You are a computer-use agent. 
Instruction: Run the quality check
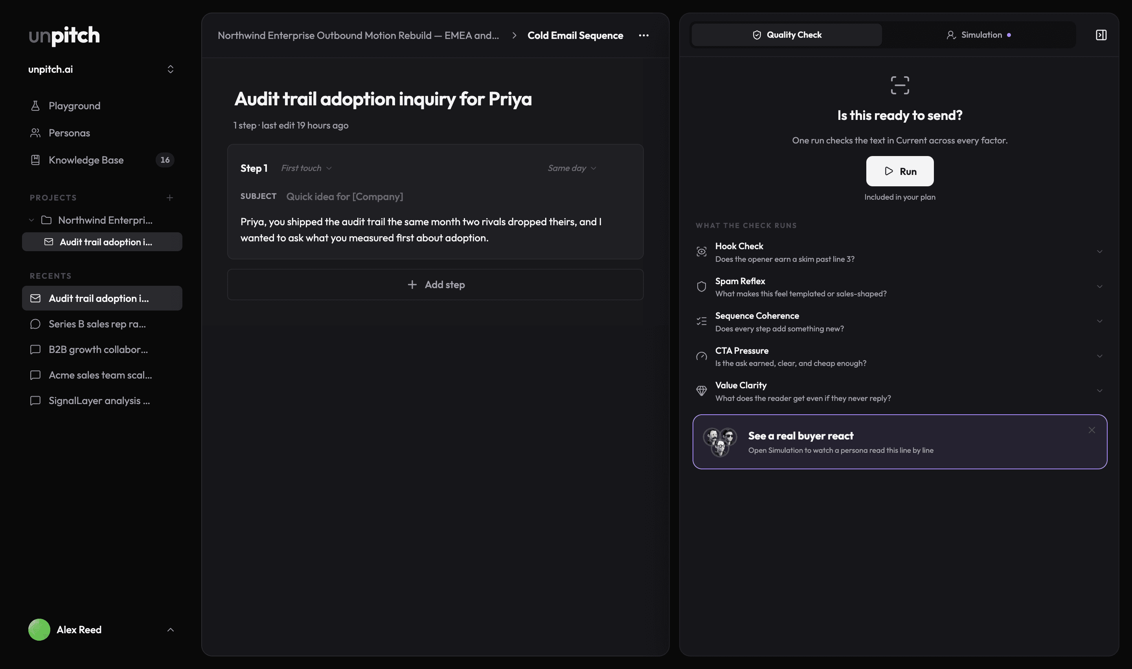point(899,171)
